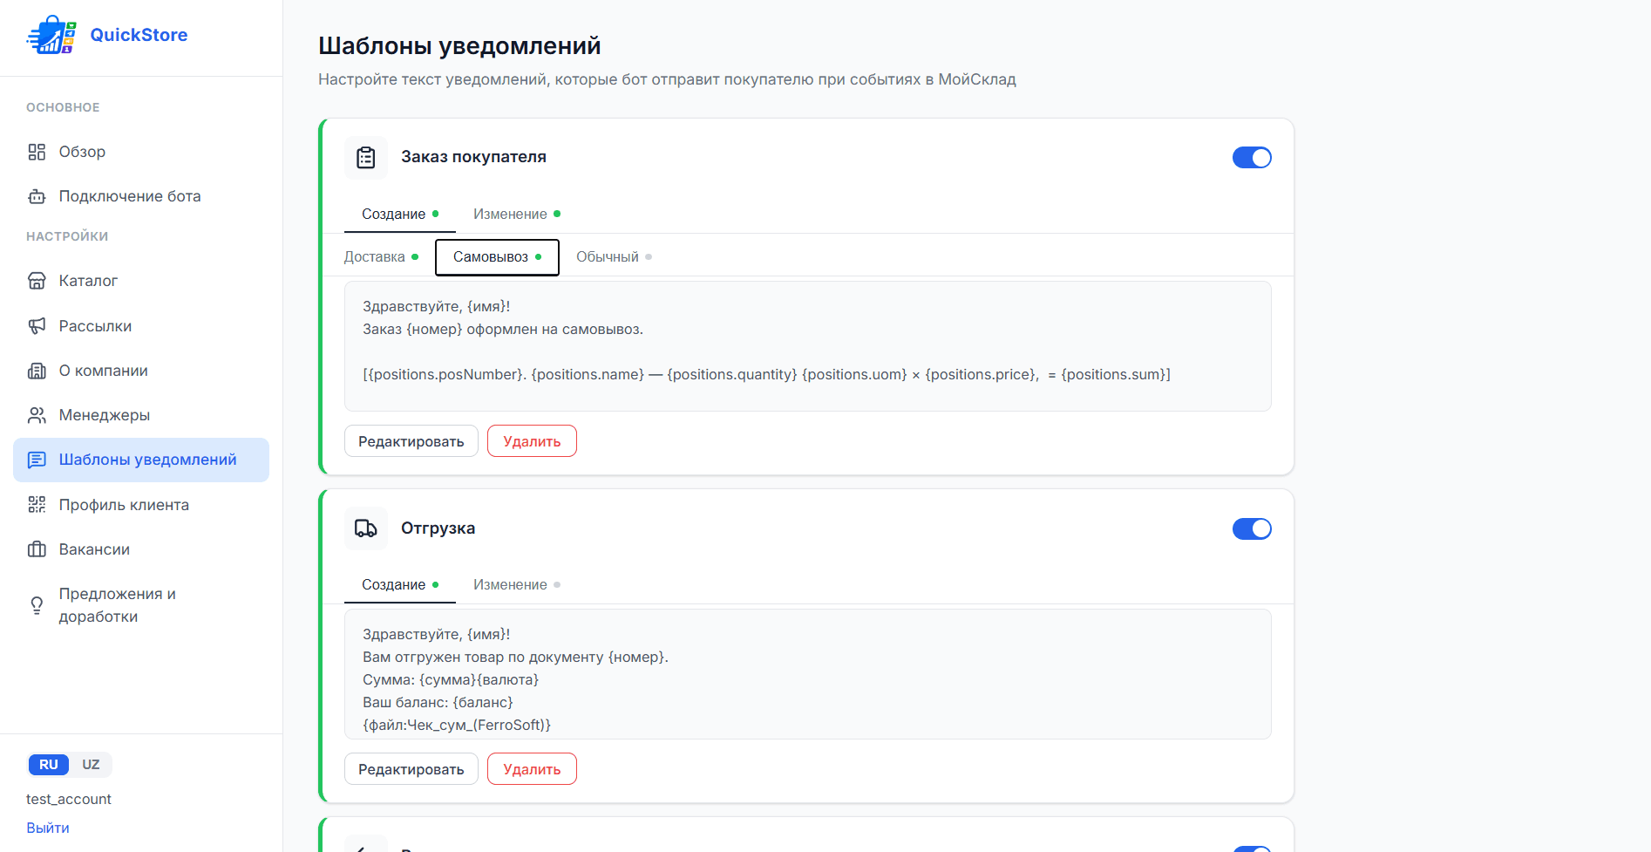Screen dimensions: 1651x852
Task: Click the line 'Заказ {номер} оформлен на самовывоз.'
Action: click(x=503, y=330)
